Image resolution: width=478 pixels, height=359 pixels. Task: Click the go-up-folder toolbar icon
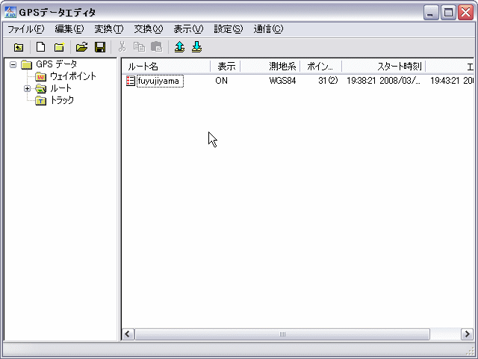[x=19, y=47]
